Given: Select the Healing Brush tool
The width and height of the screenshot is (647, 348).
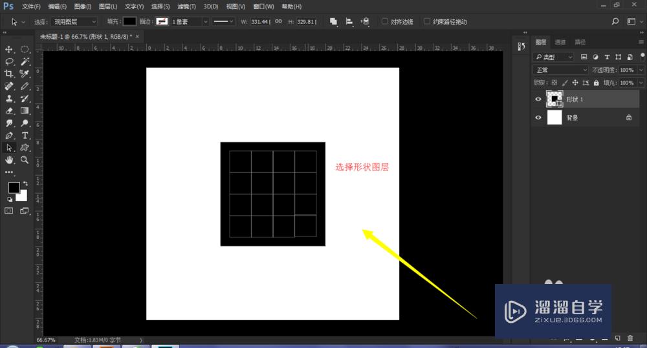Looking at the screenshot, I should point(8,86).
